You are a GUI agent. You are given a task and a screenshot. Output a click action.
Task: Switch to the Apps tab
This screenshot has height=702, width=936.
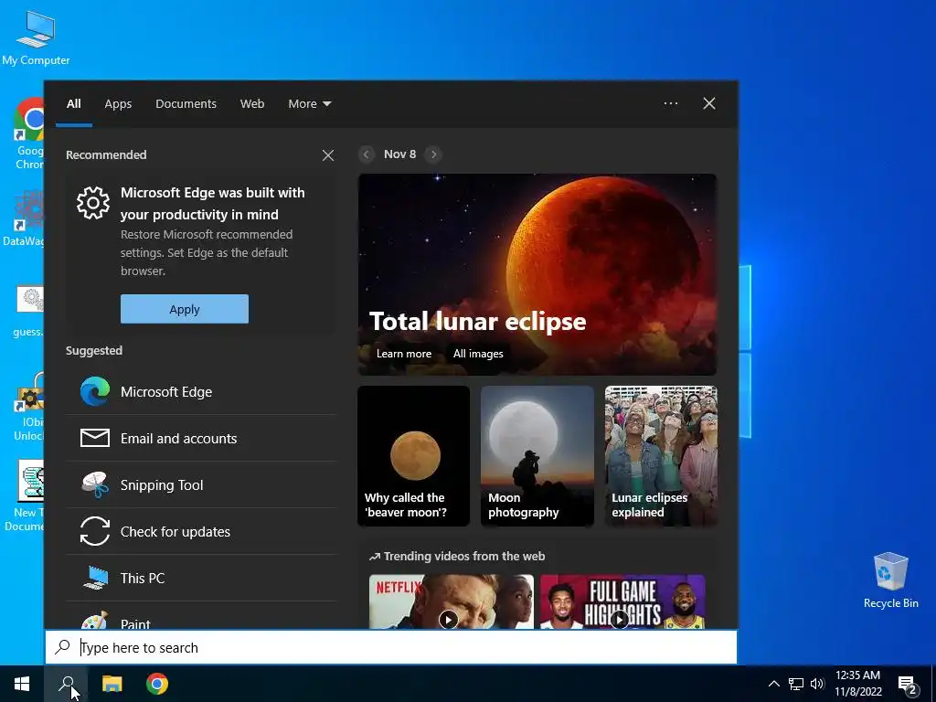[118, 103]
